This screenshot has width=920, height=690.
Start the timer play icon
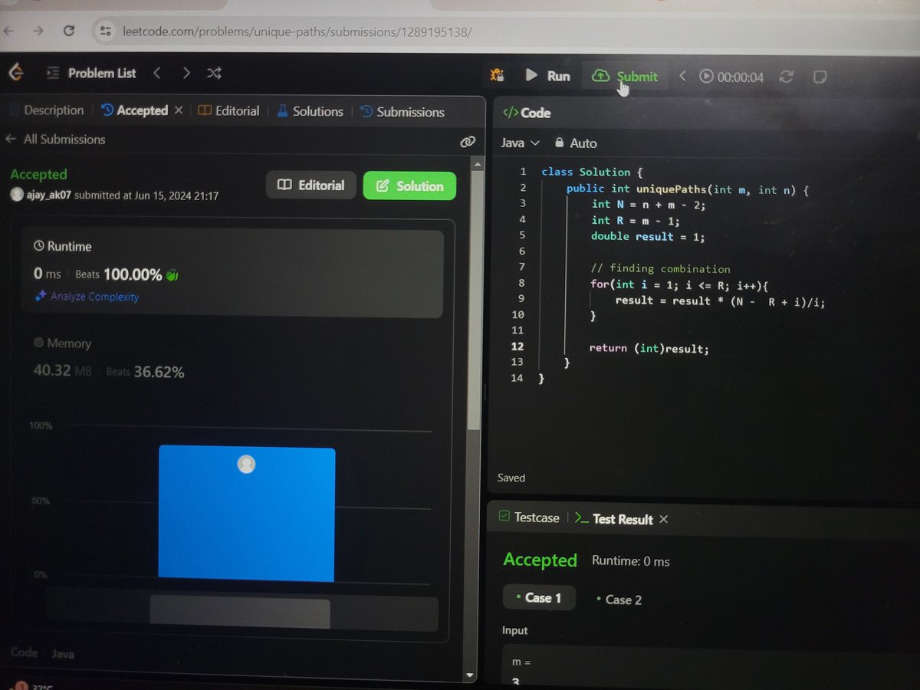click(x=706, y=77)
